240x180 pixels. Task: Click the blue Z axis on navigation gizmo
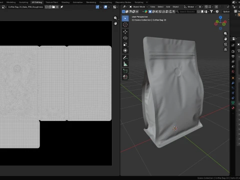click(220, 17)
